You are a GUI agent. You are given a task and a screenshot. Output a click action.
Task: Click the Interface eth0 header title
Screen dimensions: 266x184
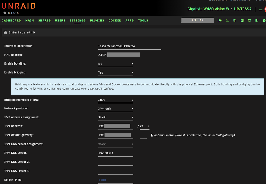point(22,32)
